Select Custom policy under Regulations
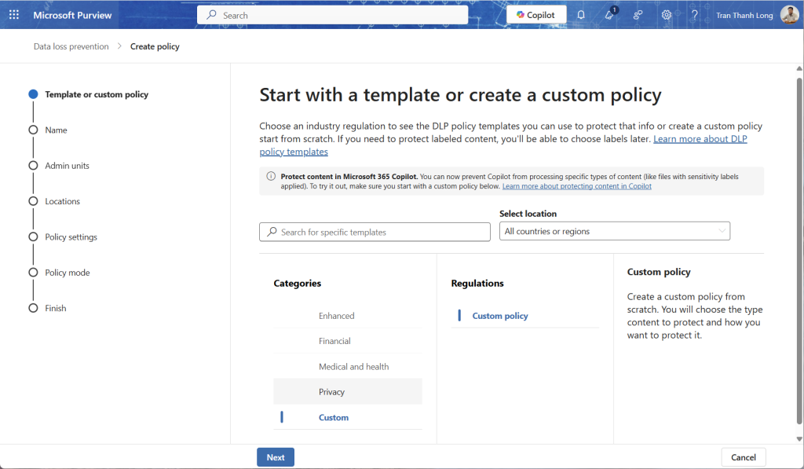Screen dimensions: 804x469 pyautogui.click(x=500, y=316)
